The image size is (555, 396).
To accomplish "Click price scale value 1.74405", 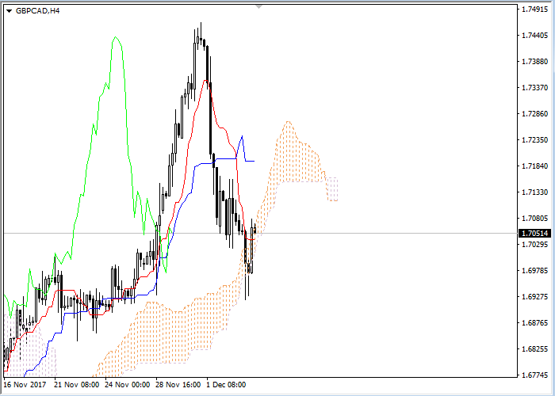I will click(x=535, y=36).
